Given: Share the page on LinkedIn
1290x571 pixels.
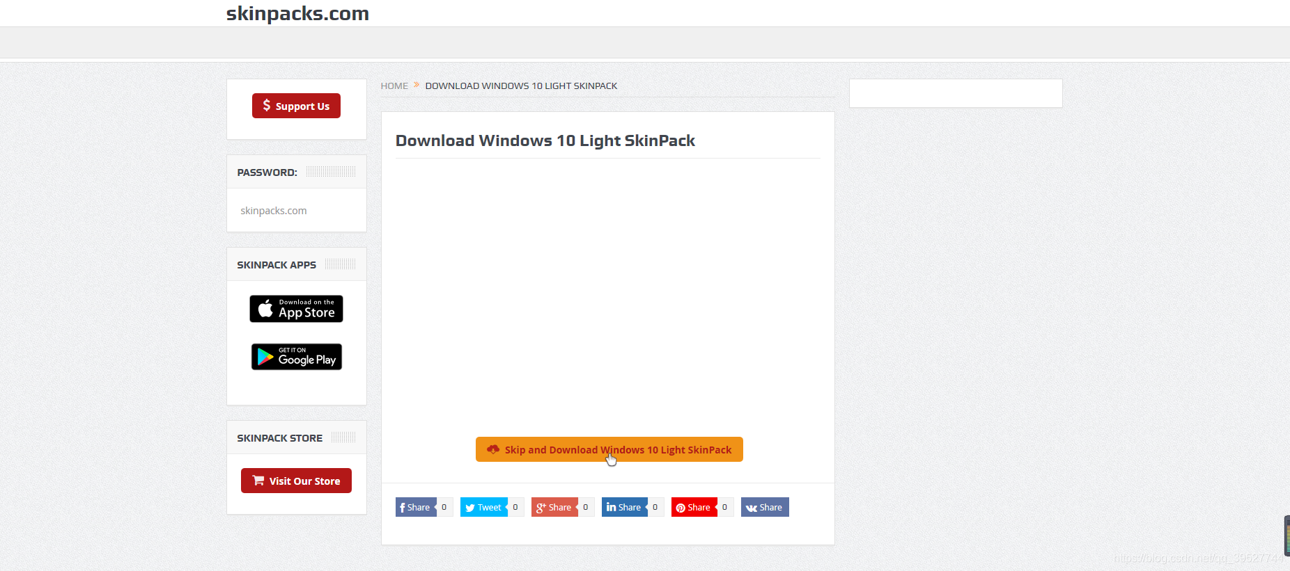Looking at the screenshot, I should point(624,507).
